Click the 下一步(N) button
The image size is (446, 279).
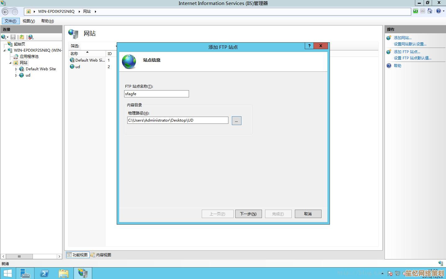248,214
